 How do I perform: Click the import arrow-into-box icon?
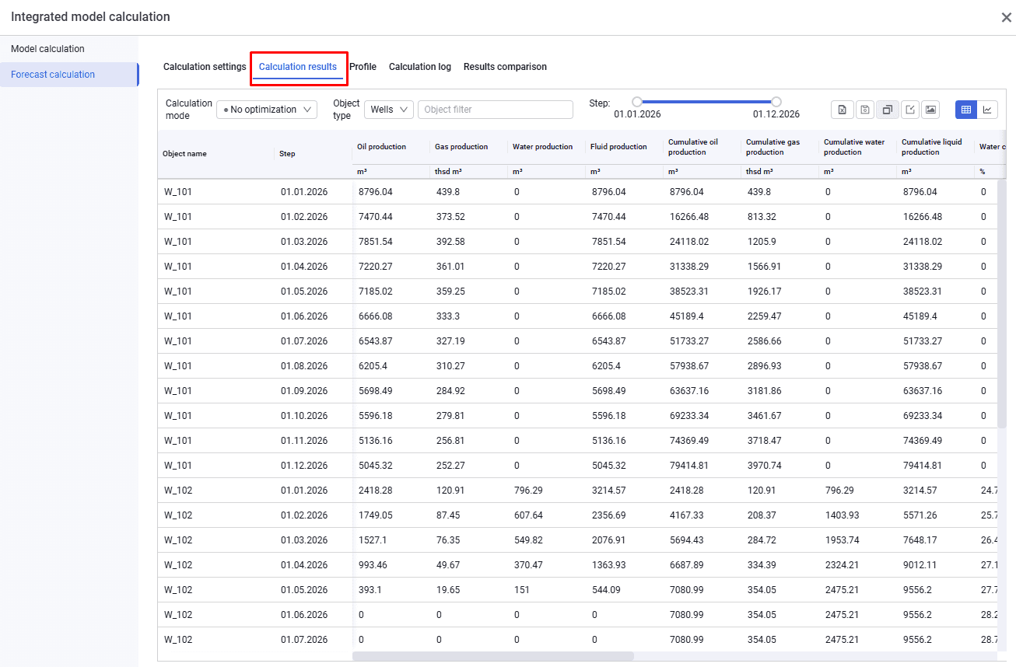point(909,110)
